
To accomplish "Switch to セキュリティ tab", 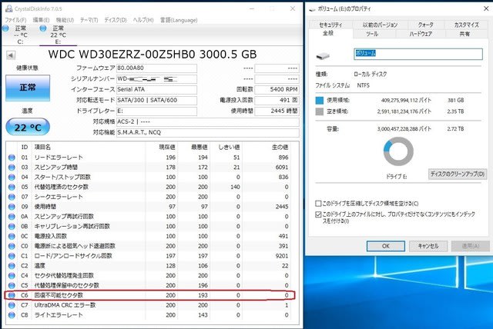I will (330, 25).
